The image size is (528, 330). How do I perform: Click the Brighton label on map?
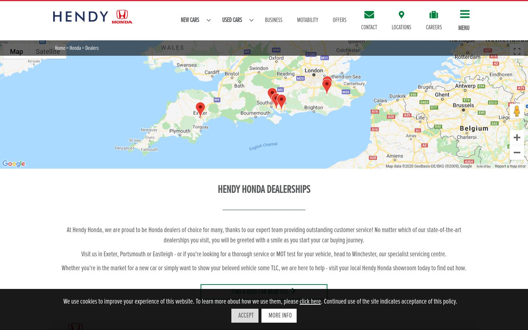point(313,107)
